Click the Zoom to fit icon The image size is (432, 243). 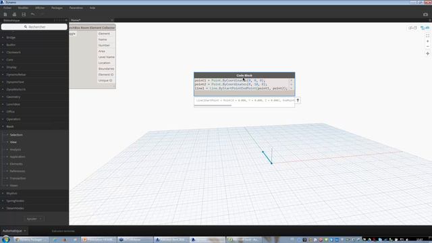pyautogui.click(x=427, y=36)
